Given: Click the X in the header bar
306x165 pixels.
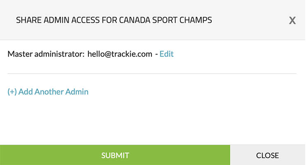Looking at the screenshot, I should (x=292, y=20).
